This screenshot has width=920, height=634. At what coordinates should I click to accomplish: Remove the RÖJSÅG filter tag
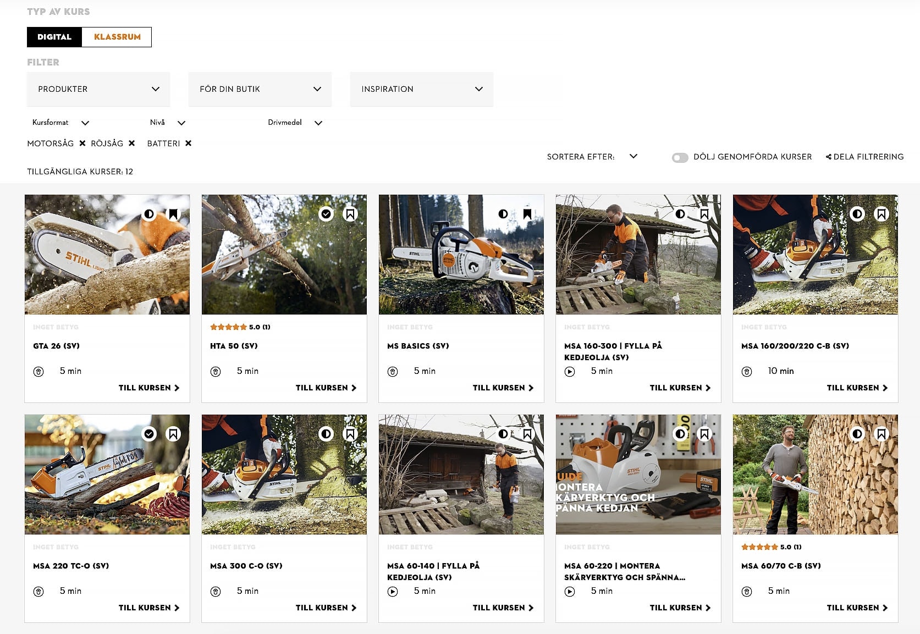(x=132, y=143)
